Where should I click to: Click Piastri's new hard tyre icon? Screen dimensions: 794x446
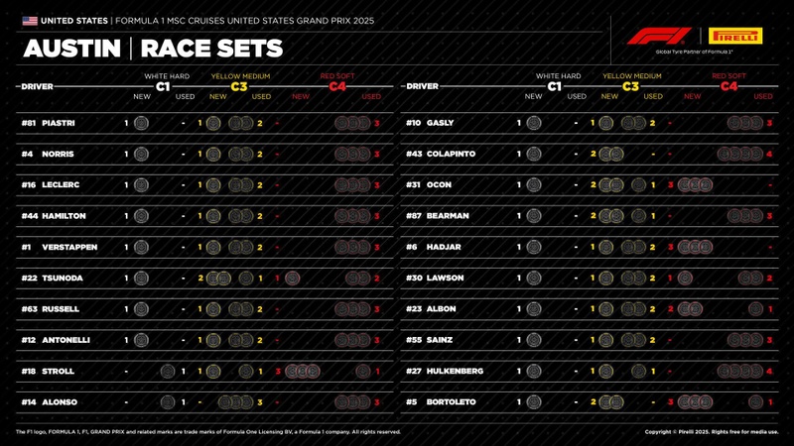coord(141,123)
